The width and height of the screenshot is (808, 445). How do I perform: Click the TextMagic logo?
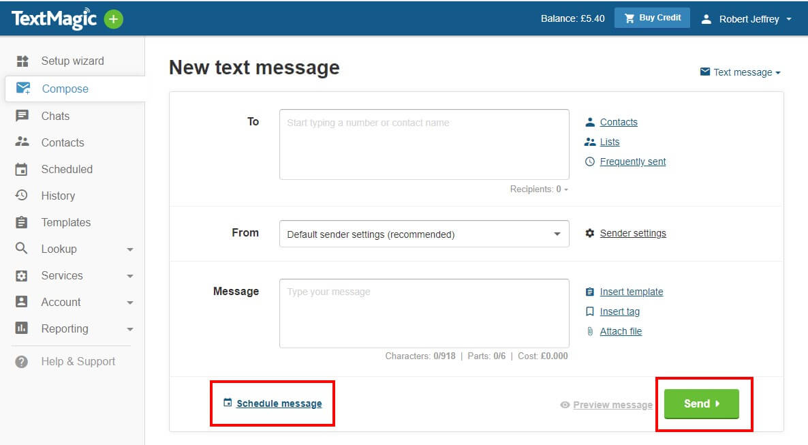point(54,19)
